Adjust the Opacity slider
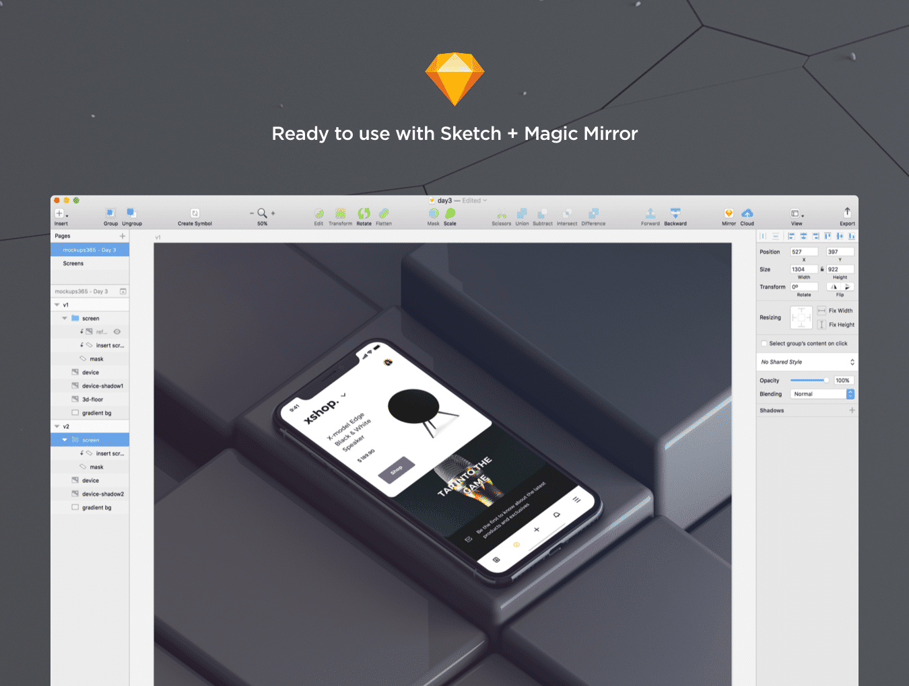 pyautogui.click(x=809, y=381)
